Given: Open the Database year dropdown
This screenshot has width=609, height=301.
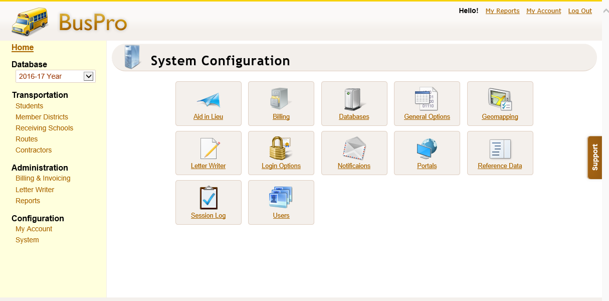Looking at the screenshot, I should [88, 76].
